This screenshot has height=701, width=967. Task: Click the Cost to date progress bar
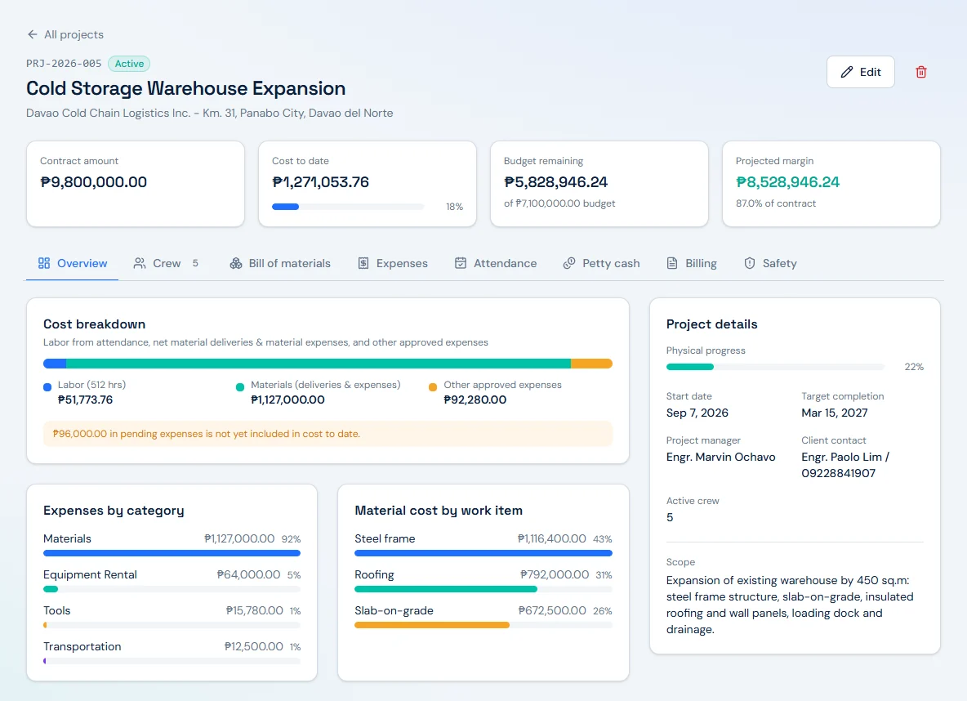(x=348, y=207)
